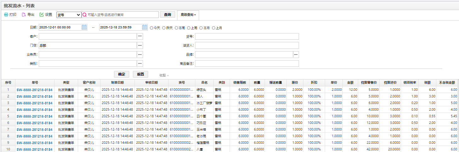
Task: Open the 货号 search type dropdown
Action: [x=69, y=15]
